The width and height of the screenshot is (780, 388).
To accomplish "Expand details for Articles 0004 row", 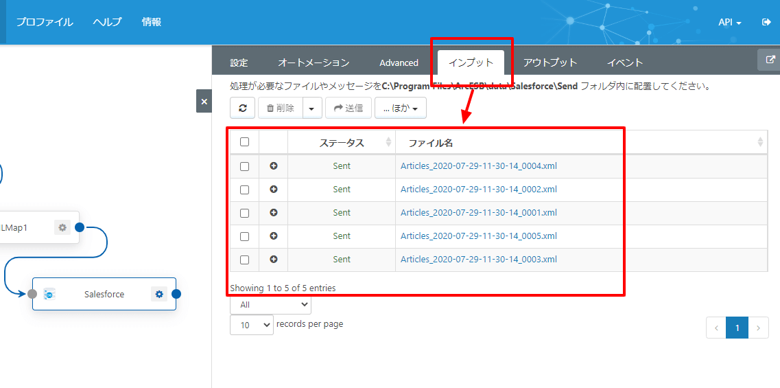I will (x=273, y=166).
